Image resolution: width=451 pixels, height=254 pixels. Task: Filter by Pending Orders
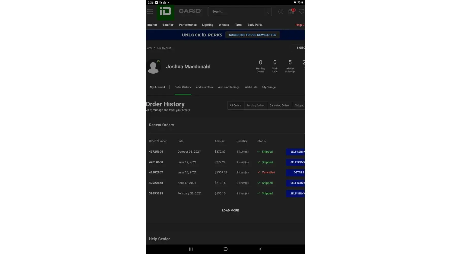tap(255, 106)
